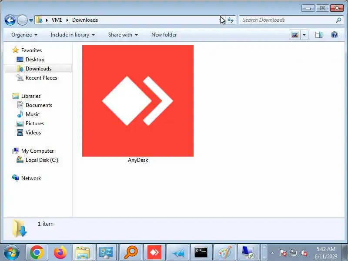Image resolution: width=348 pixels, height=261 pixels.
Task: Click the folder icon in address bar
Action: click(x=39, y=20)
